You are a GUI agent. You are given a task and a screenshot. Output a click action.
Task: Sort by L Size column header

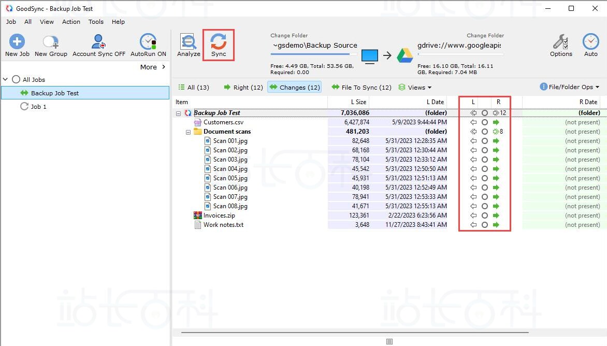tap(358, 102)
